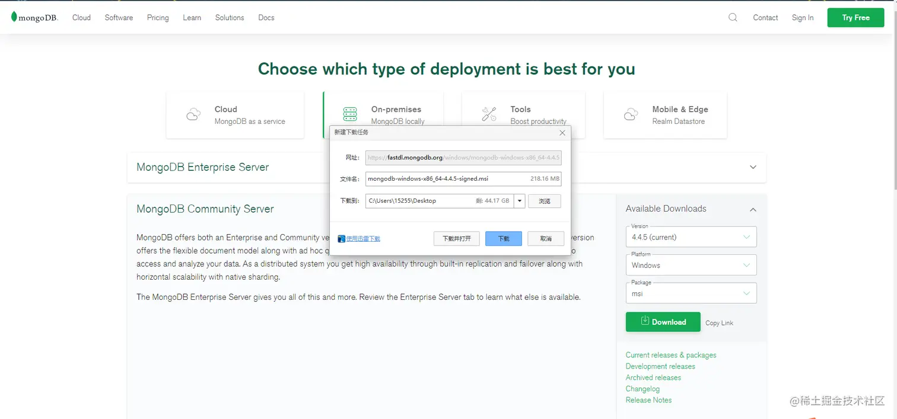
Task: Select the On-premises server icon
Action: (350, 114)
